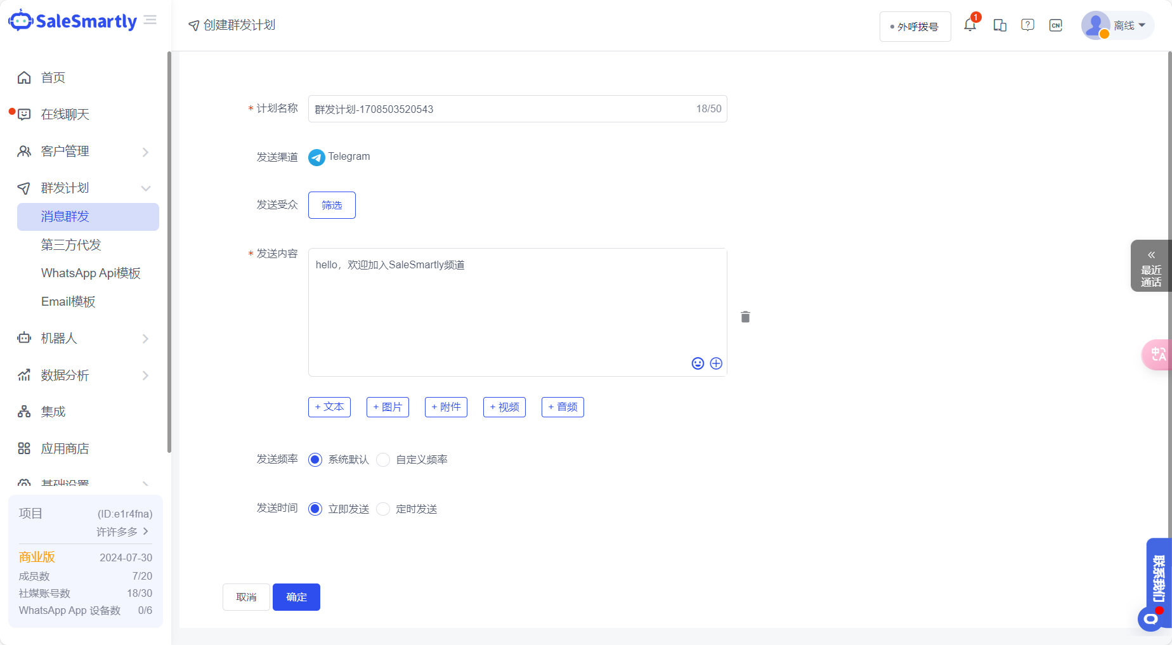Viewport: 1172px width, 645px height.
Task: Open the notification bell with unread badge
Action: tap(970, 24)
